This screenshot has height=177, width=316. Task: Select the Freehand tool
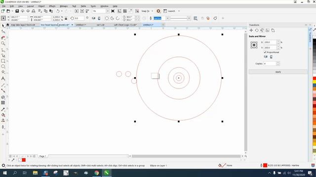pyautogui.click(x=3, y=50)
